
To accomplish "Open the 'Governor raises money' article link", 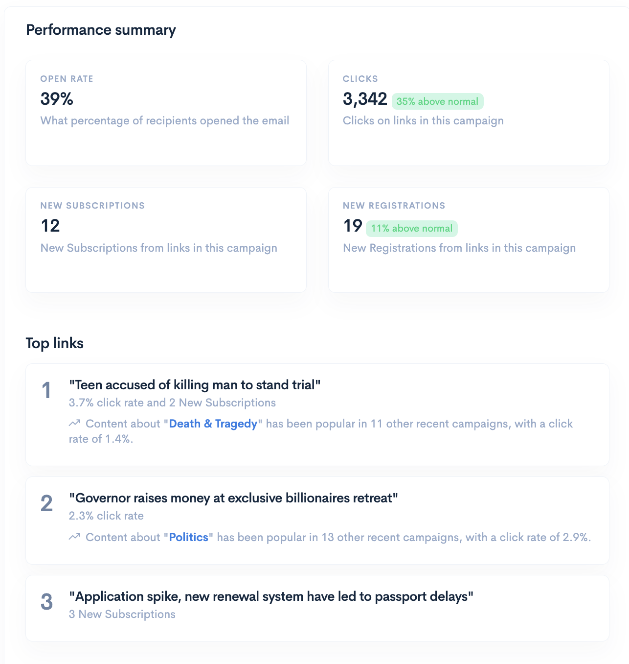I will pyautogui.click(x=234, y=498).
